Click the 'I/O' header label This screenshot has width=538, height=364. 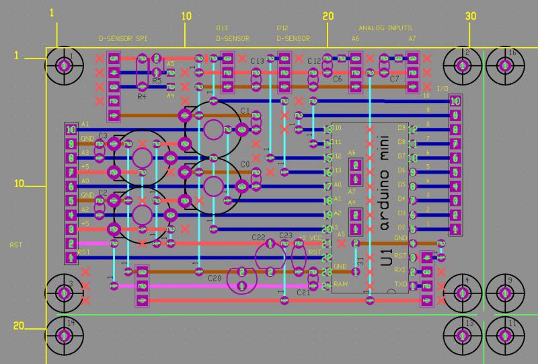pos(443,89)
